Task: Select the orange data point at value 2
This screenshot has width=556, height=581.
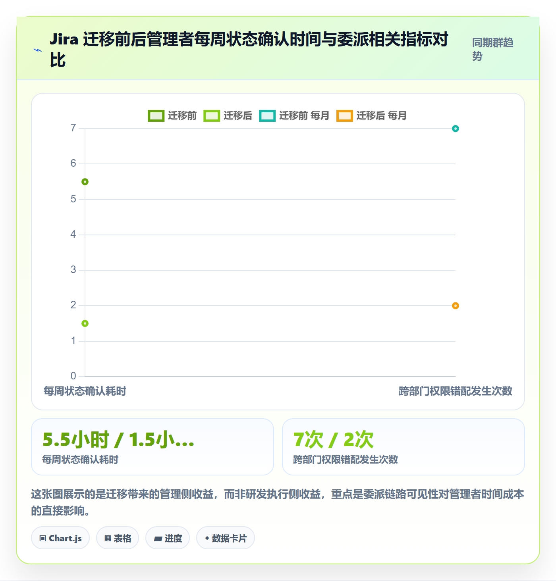Action: pyautogui.click(x=456, y=306)
